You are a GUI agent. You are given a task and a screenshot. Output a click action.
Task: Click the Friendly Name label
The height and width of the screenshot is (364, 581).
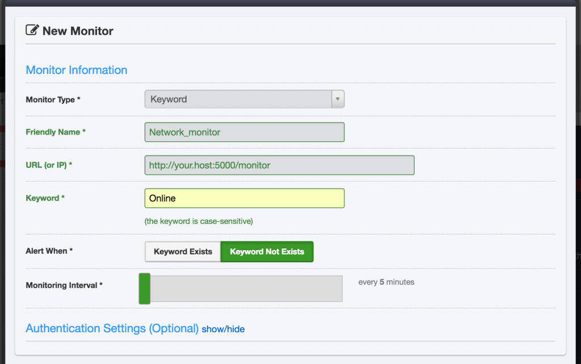(56, 132)
